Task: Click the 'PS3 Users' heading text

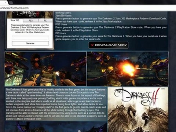Action: 61,25
